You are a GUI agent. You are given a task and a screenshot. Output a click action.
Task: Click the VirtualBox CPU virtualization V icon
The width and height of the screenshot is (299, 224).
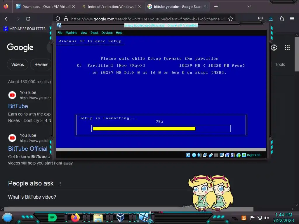232,155
